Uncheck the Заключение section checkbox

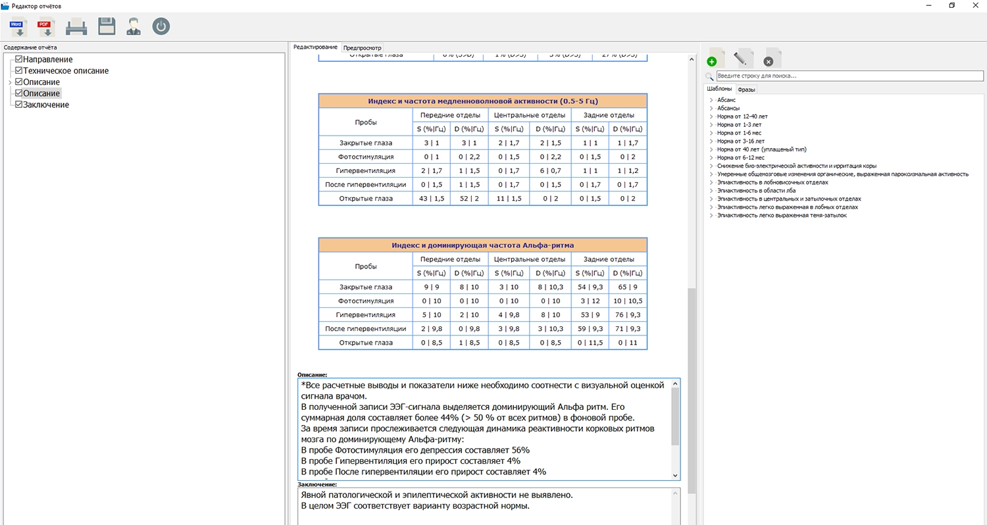click(19, 105)
